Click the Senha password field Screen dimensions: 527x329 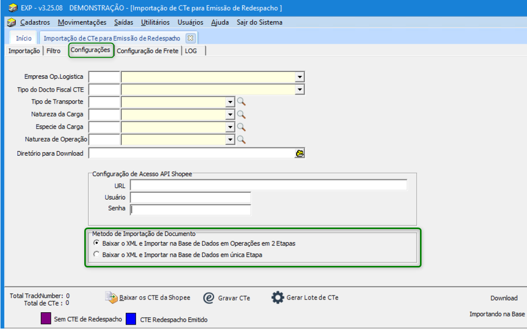(x=190, y=209)
